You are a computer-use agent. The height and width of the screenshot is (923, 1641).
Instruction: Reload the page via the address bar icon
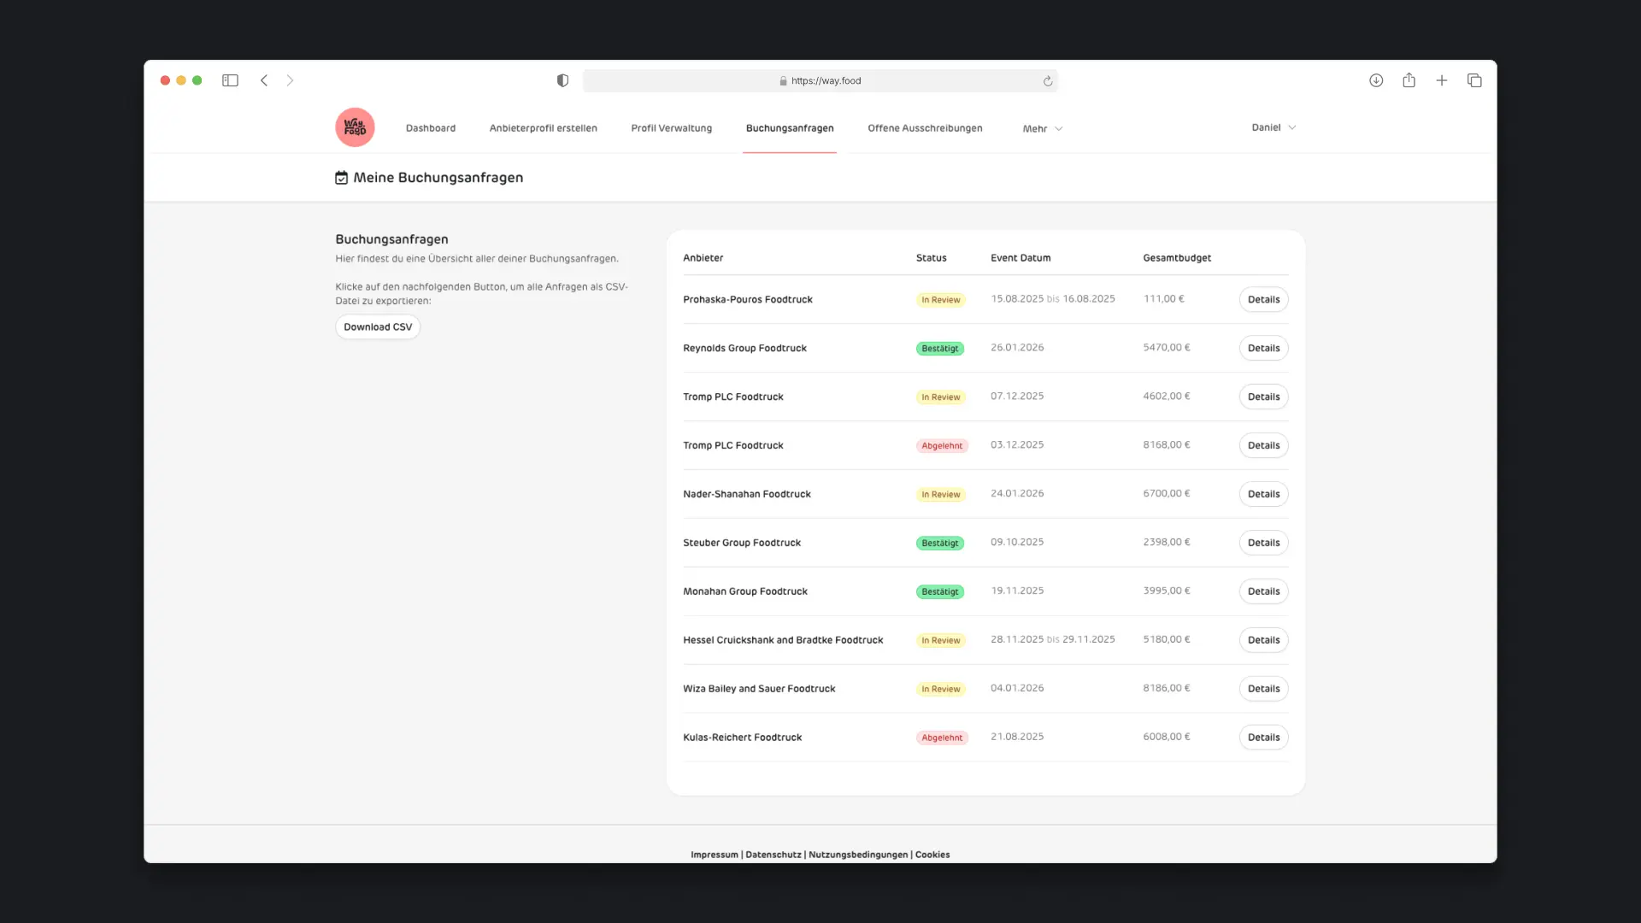coord(1048,80)
